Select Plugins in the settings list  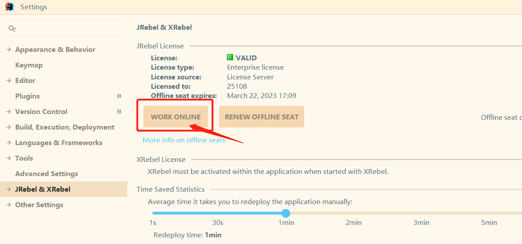pyautogui.click(x=27, y=96)
